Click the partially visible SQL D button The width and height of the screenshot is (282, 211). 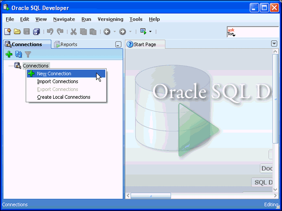pyautogui.click(x=262, y=182)
